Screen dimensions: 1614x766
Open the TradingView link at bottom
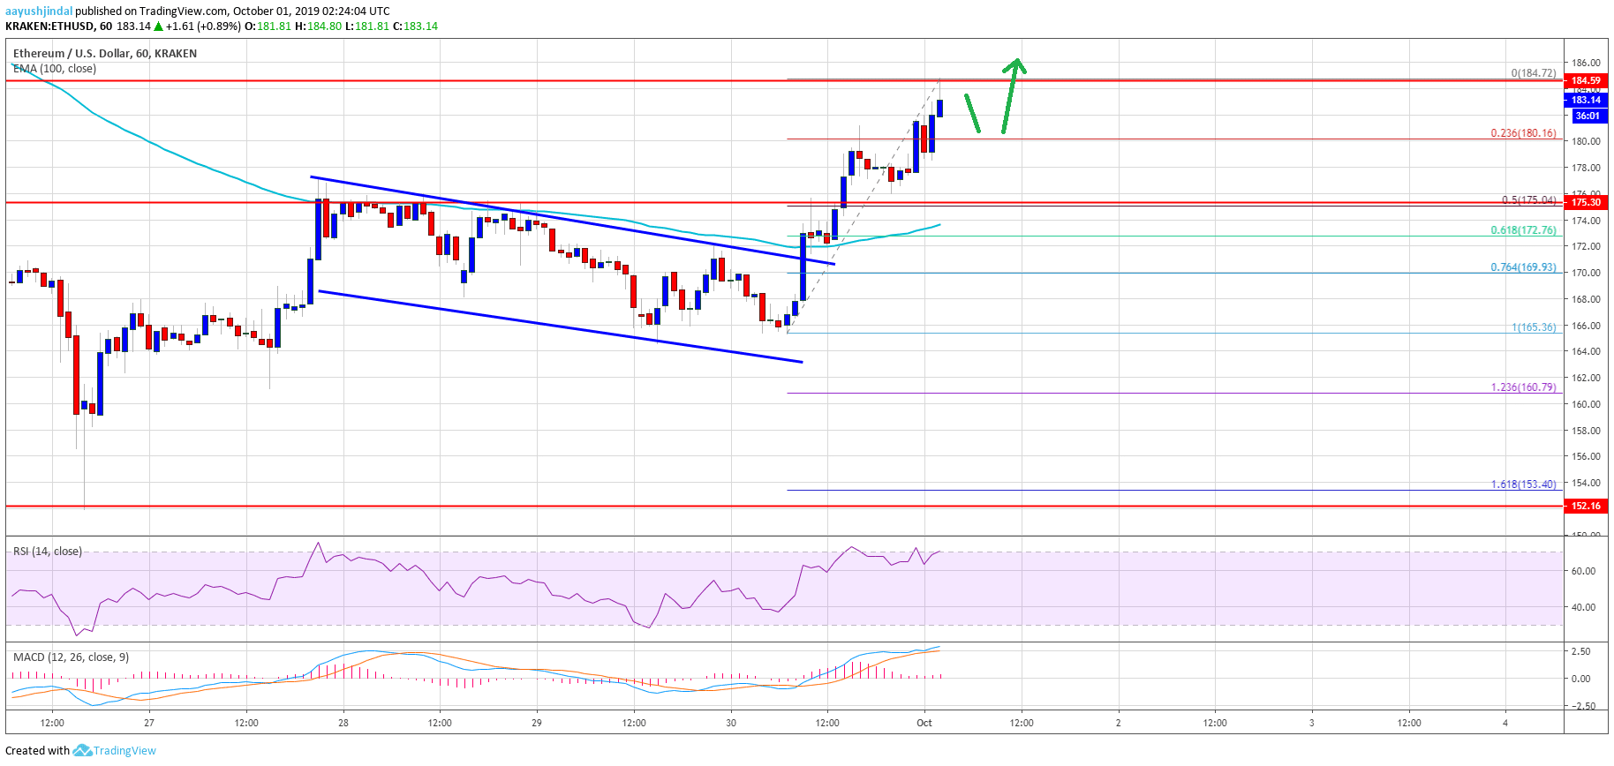[124, 751]
